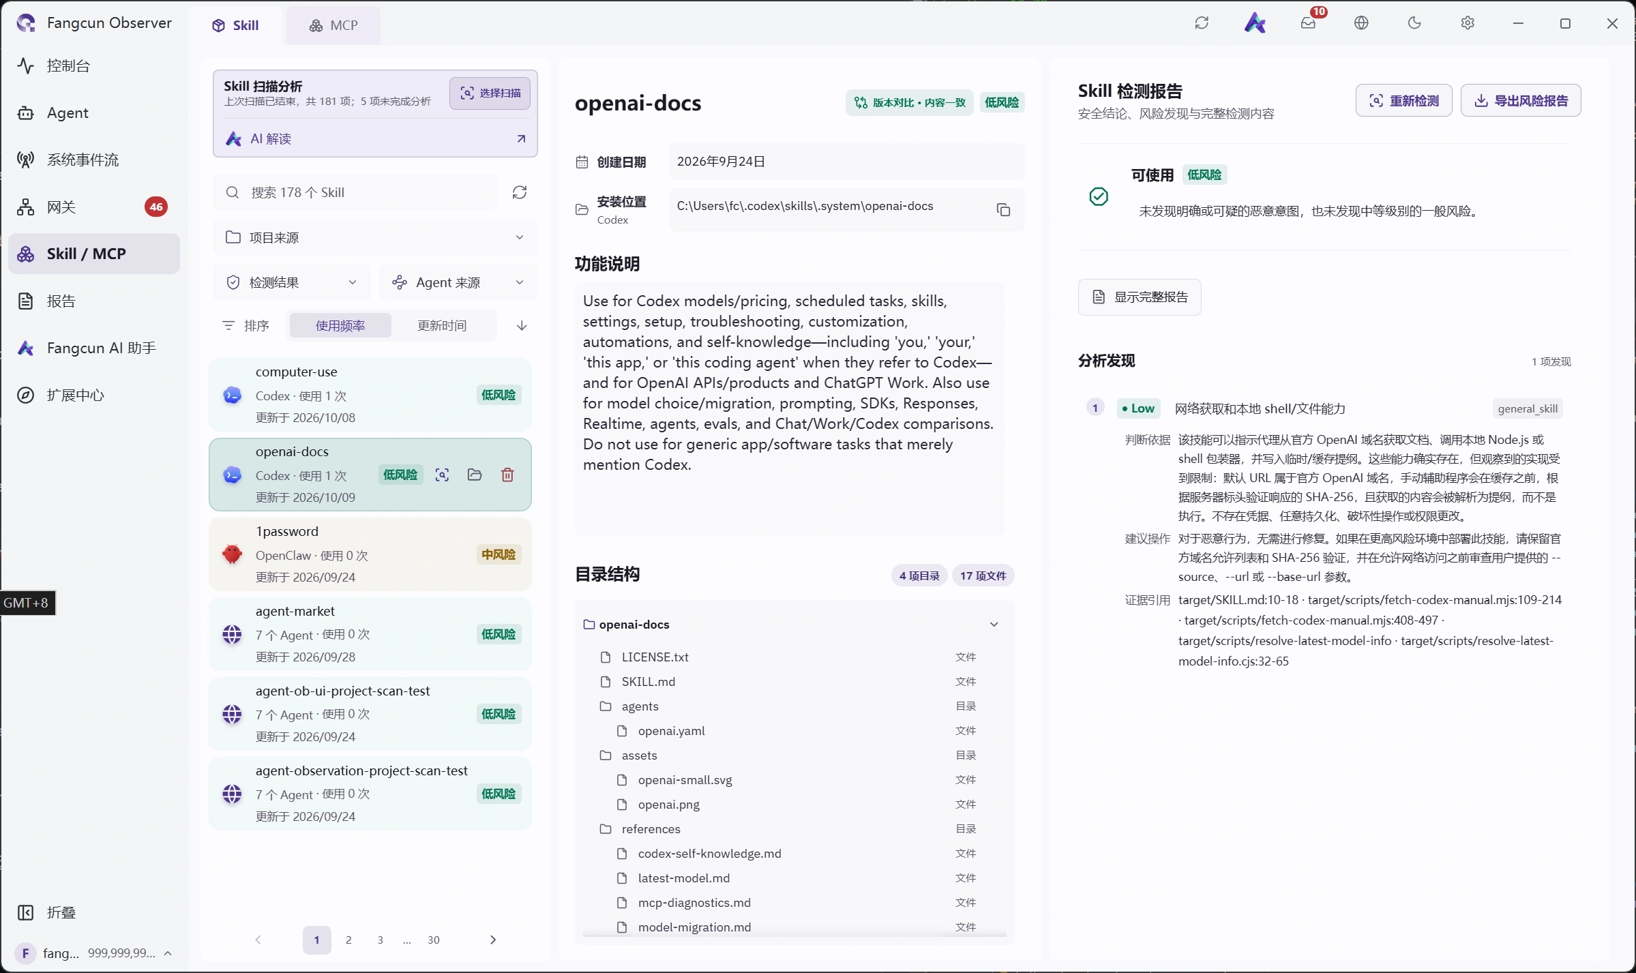This screenshot has height=973, width=1636.
Task: Go to next page arrow
Action: point(493,940)
